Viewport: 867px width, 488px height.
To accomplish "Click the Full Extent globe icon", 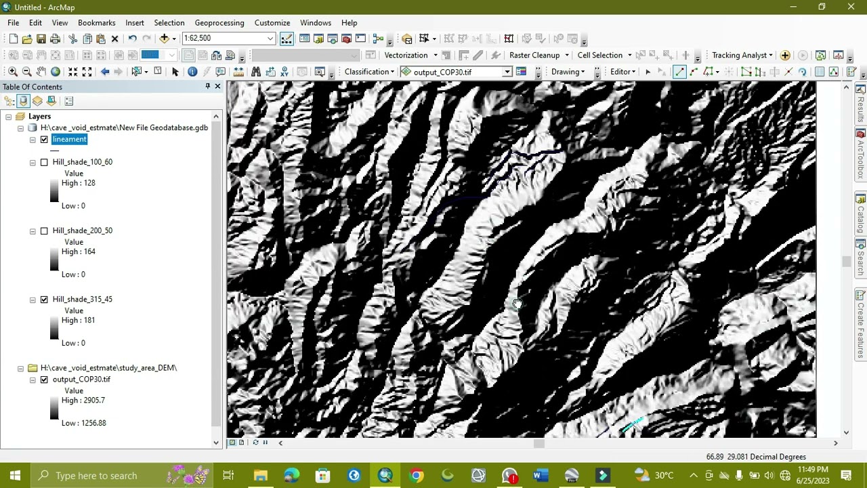I will tap(56, 72).
